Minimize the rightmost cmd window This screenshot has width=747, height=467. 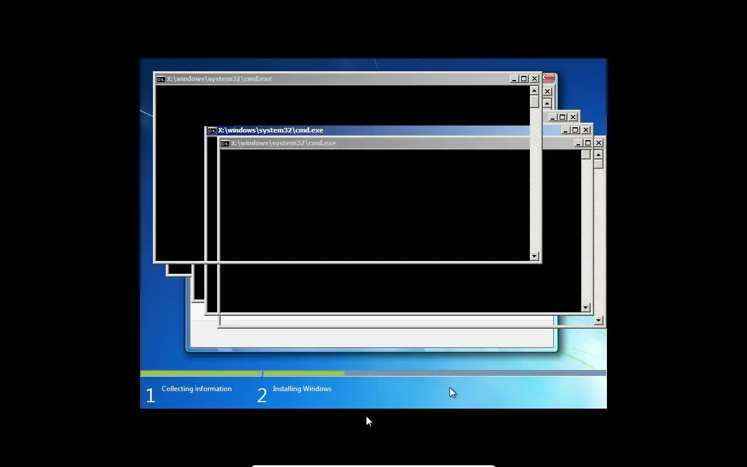point(578,143)
